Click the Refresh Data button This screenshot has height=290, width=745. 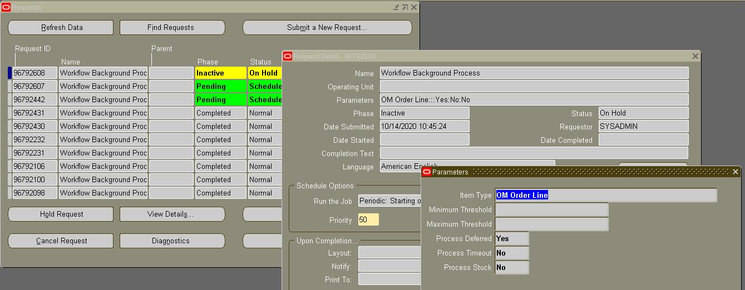pyautogui.click(x=61, y=27)
